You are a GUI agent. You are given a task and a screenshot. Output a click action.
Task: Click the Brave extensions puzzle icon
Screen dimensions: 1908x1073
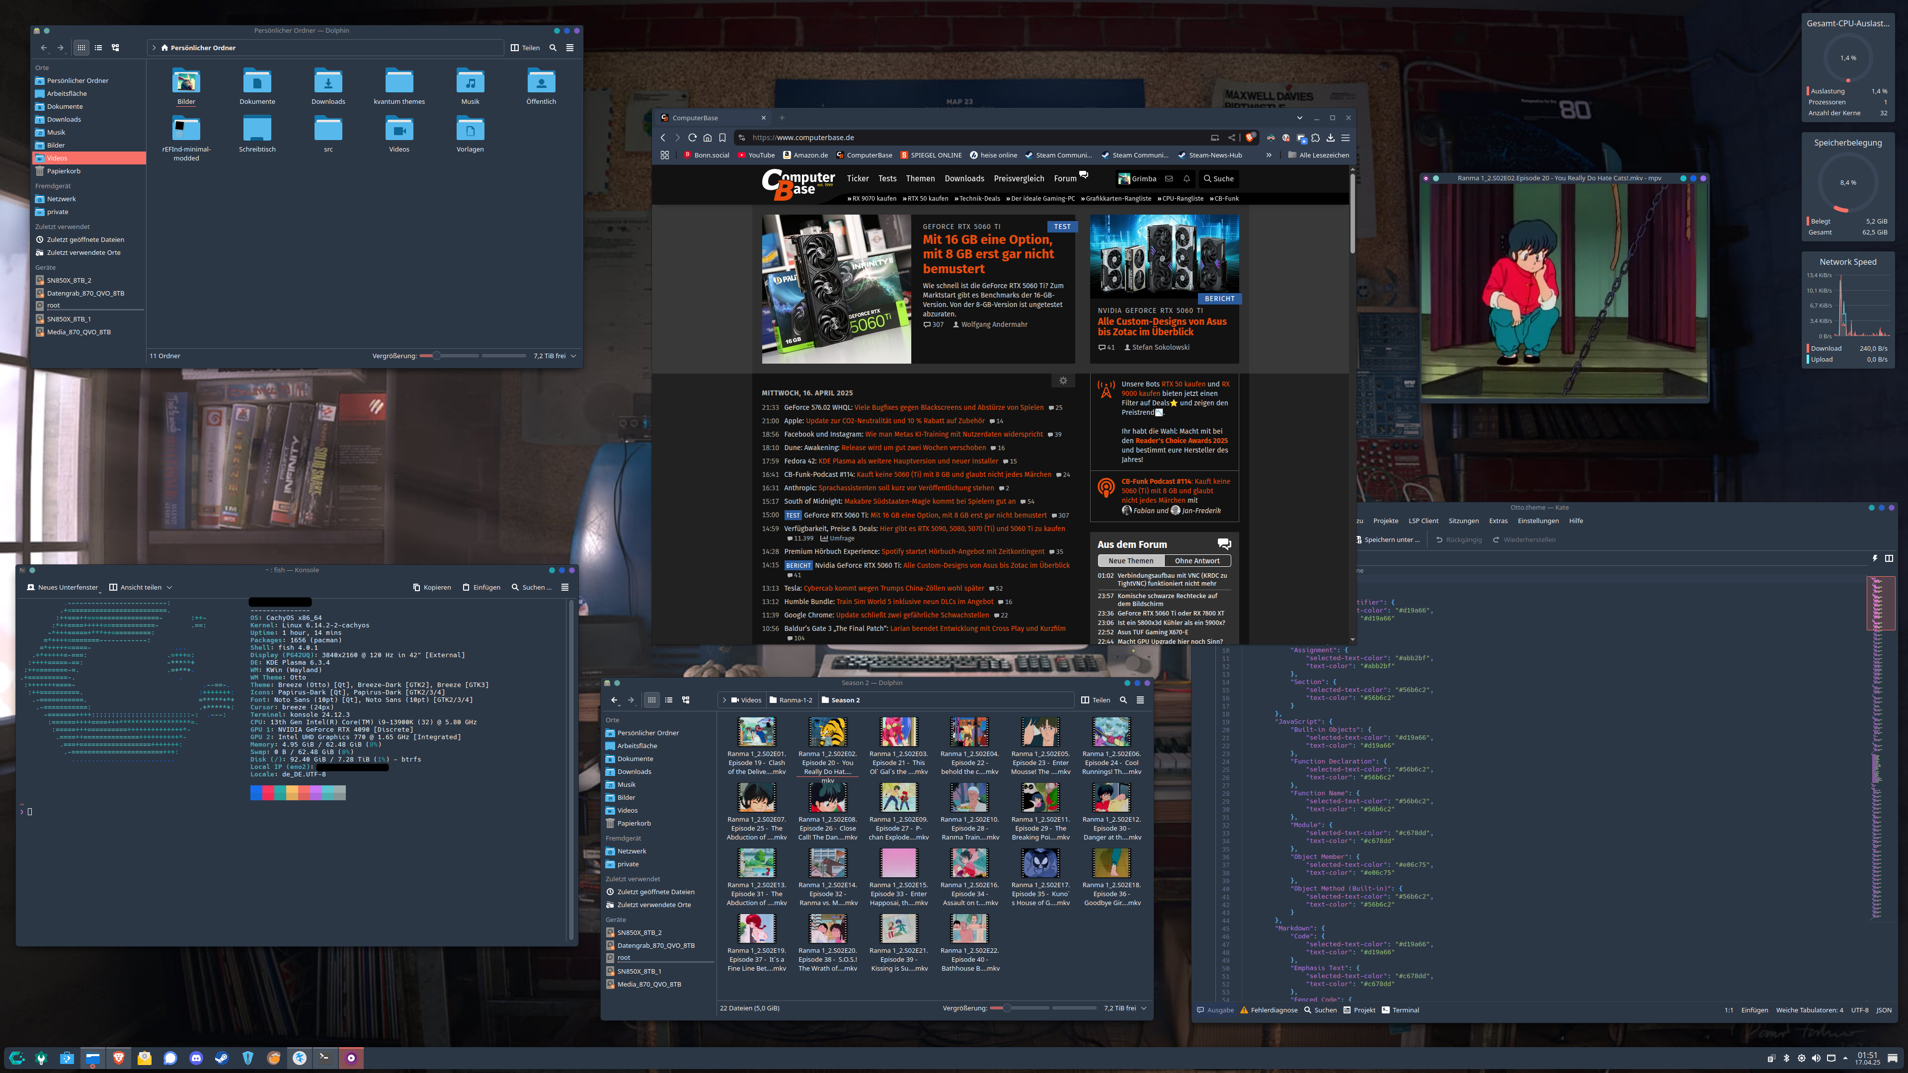(x=1315, y=138)
